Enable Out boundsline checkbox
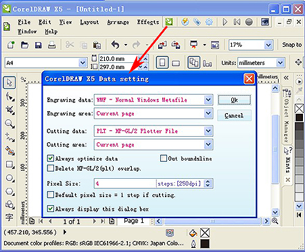The width and height of the screenshot is (305, 252). click(x=164, y=158)
